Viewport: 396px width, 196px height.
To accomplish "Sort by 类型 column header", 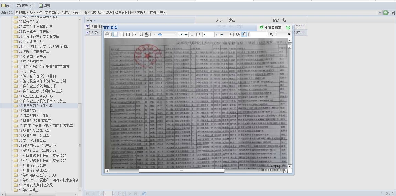I will tap(249, 20).
